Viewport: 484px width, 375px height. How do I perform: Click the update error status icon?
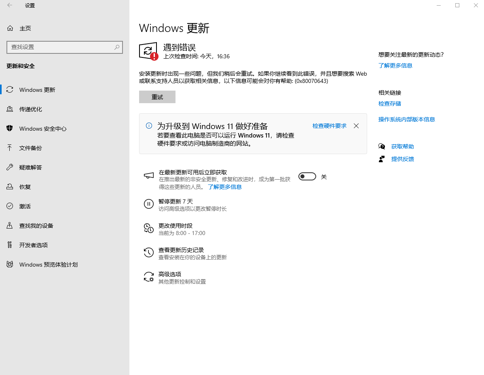point(148,51)
